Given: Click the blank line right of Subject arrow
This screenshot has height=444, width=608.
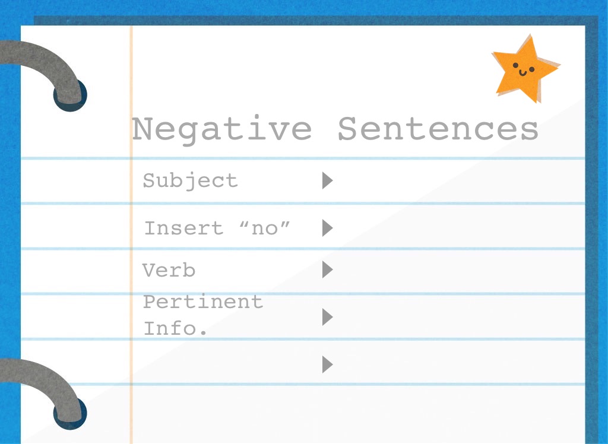Looking at the screenshot, I should tap(457, 180).
